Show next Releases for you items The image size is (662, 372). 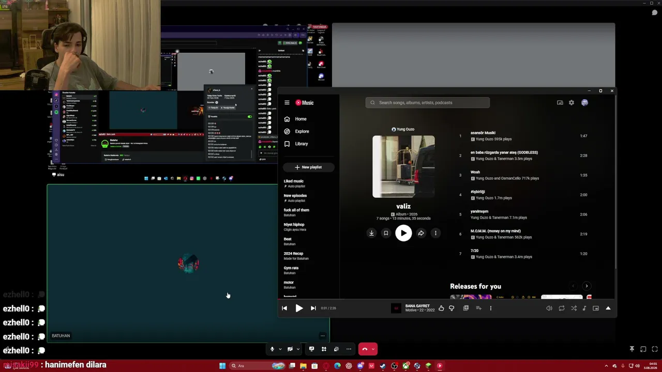[x=586, y=286]
